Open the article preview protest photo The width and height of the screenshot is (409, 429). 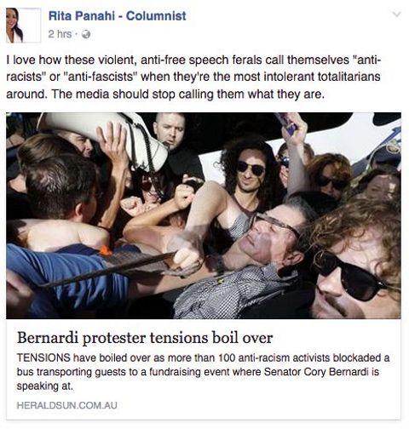point(204,215)
